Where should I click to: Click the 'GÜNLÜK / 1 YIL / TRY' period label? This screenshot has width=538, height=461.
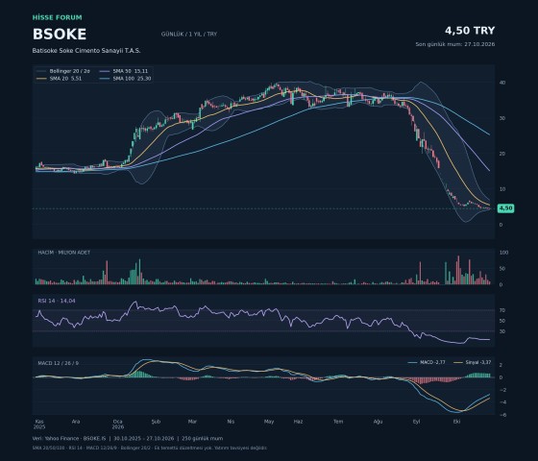coord(189,35)
